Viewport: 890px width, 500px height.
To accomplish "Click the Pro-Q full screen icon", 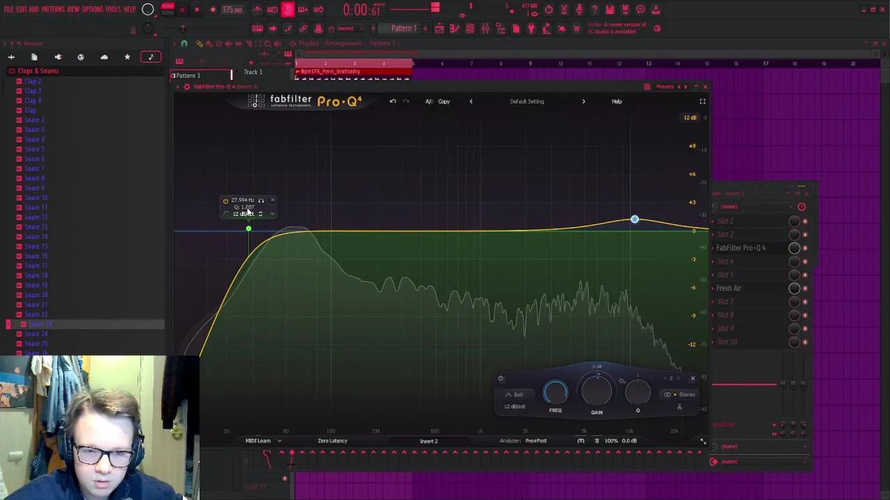I will pos(702,101).
